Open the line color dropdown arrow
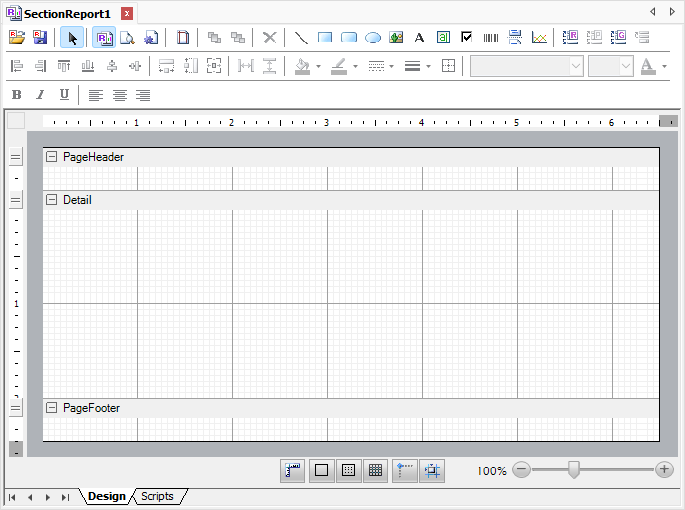Viewport: 685px width, 510px height. point(355,66)
